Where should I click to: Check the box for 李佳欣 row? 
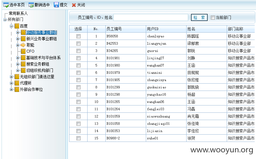coord(79,131)
